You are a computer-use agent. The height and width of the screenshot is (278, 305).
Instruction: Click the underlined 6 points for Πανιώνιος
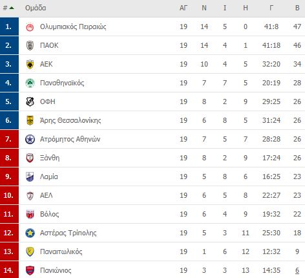[297, 270]
